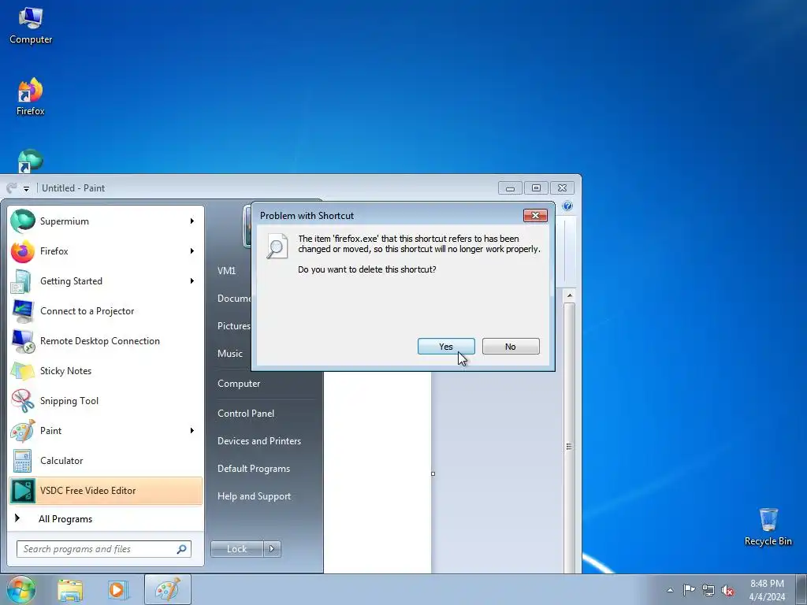The image size is (807, 605).
Task: Open Customize Quick Access Toolbar dropdown in Paint
Action: 26,189
